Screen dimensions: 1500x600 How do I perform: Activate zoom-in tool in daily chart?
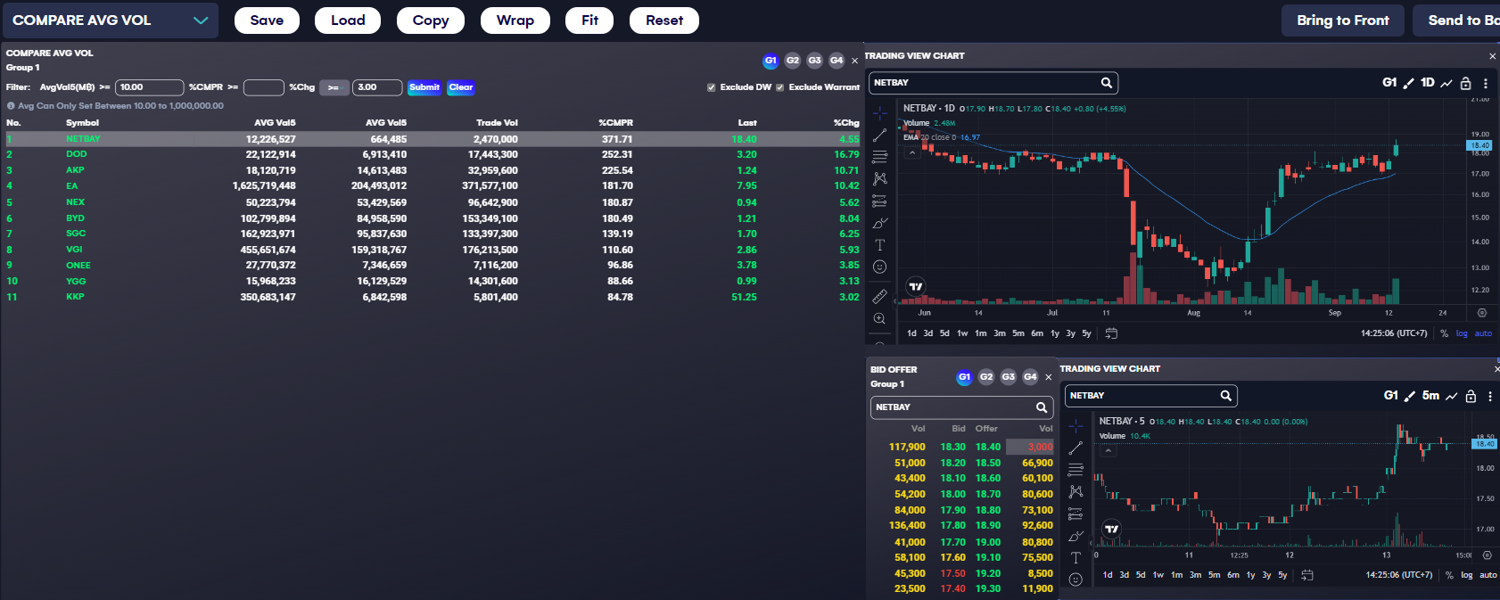[879, 318]
